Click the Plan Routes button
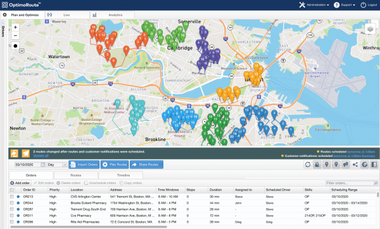The width and height of the screenshot is (380, 229). tap(115, 164)
